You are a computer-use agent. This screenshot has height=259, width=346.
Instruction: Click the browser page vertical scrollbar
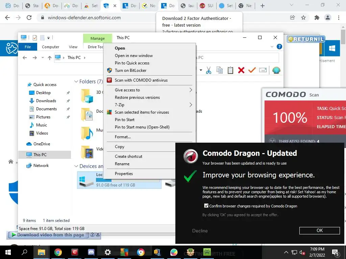pos(343,36)
